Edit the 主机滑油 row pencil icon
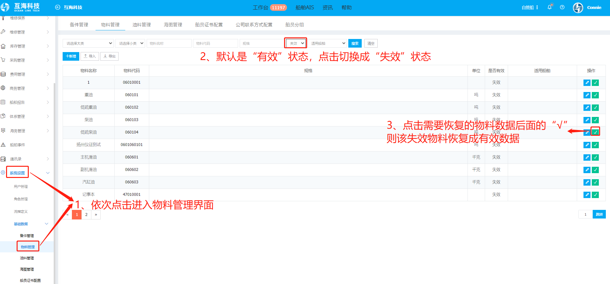The image size is (610, 284). click(x=587, y=157)
